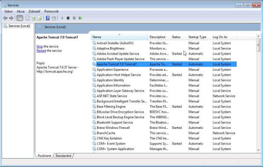
Task: Click the Pause Service toolbar icon
Action: [x=74, y=18]
